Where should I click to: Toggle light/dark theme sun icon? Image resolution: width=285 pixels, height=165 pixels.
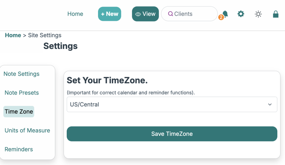point(258,14)
